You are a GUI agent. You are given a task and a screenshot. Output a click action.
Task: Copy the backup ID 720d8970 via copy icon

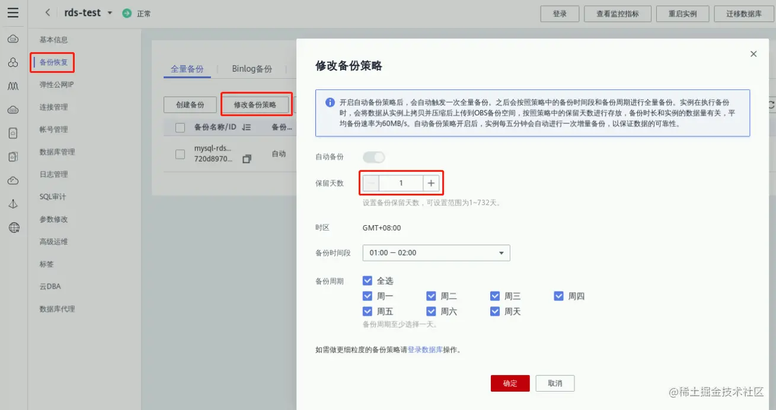tap(247, 159)
